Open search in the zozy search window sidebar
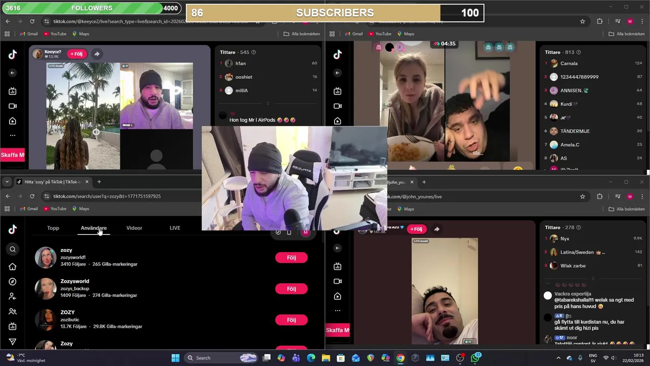The height and width of the screenshot is (366, 650). click(13, 249)
